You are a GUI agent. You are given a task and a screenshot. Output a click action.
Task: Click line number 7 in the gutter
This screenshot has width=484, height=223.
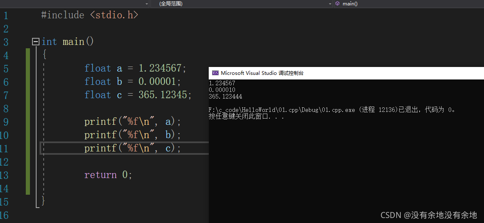6,95
